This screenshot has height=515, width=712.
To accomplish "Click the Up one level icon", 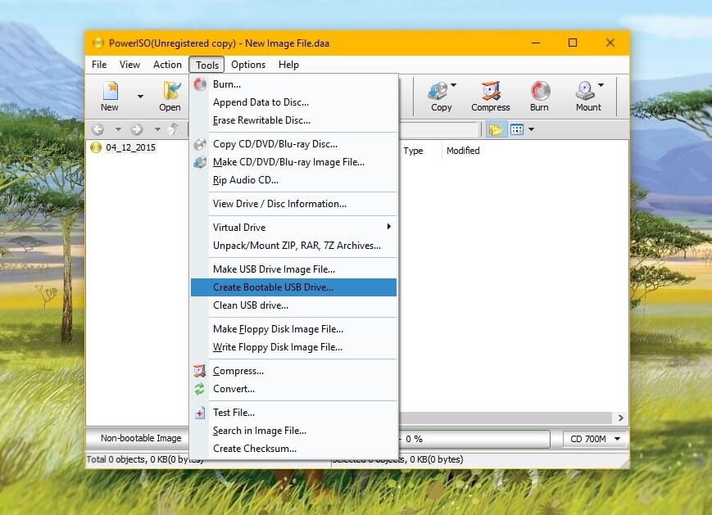I will pyautogui.click(x=174, y=129).
